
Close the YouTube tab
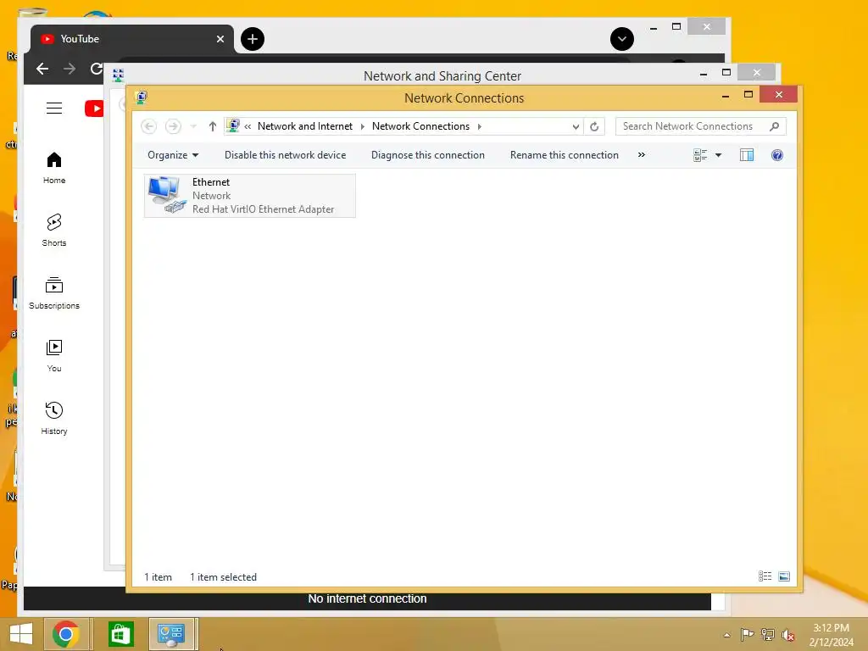click(x=220, y=39)
